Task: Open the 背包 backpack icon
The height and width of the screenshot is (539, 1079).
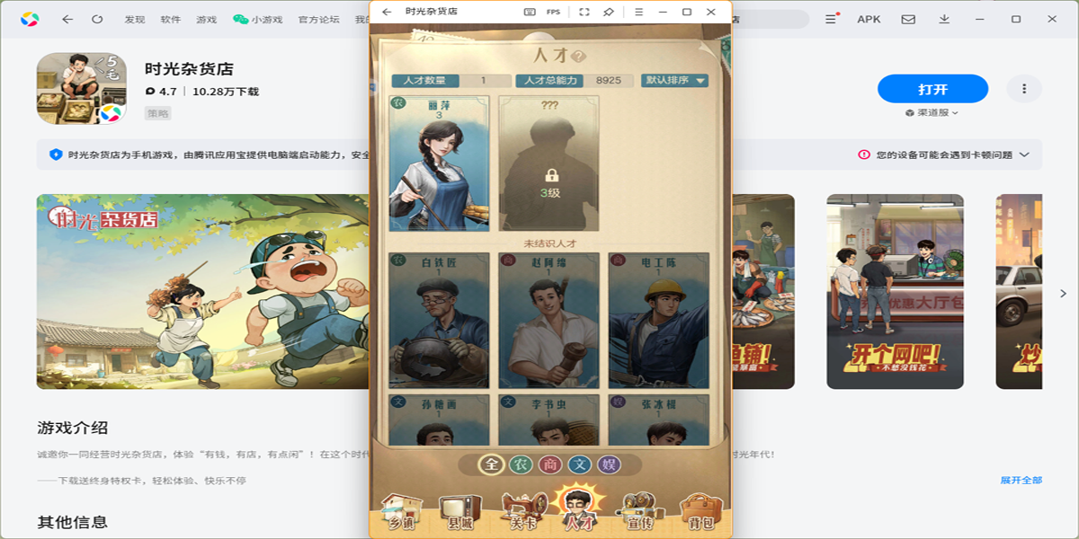Action: point(700,512)
